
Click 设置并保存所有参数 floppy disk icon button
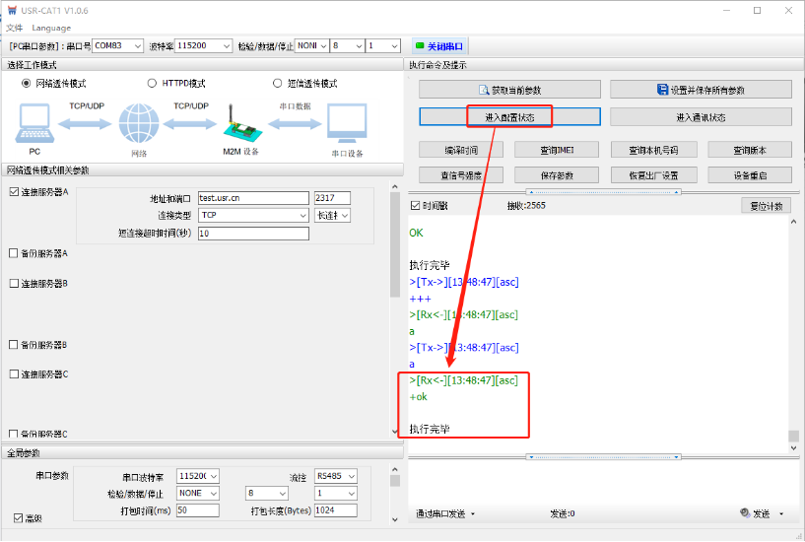(663, 90)
